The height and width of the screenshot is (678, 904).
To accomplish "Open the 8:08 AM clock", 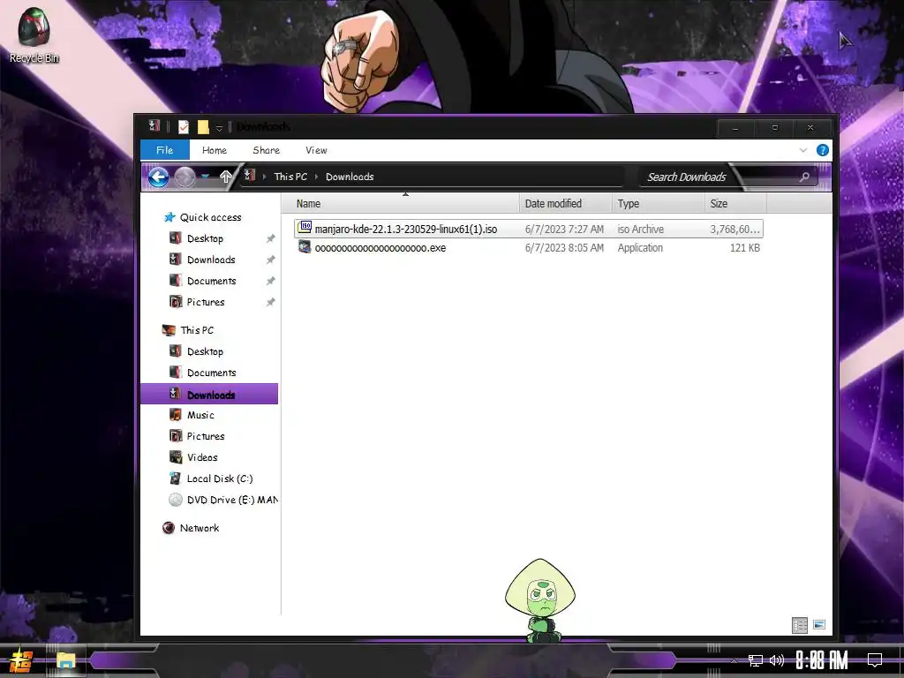I will click(822, 660).
